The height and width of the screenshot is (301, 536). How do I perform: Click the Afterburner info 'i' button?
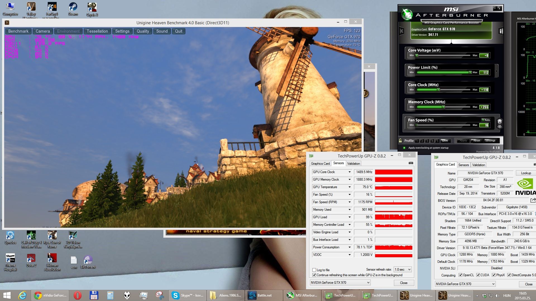click(x=501, y=31)
